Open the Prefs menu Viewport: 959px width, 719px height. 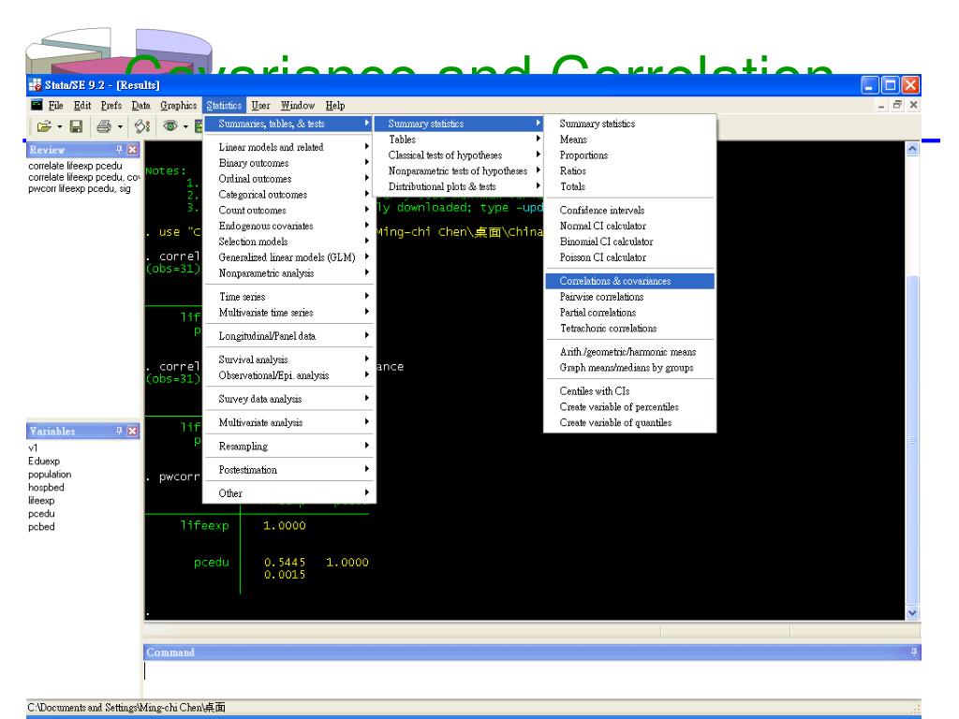click(x=111, y=105)
